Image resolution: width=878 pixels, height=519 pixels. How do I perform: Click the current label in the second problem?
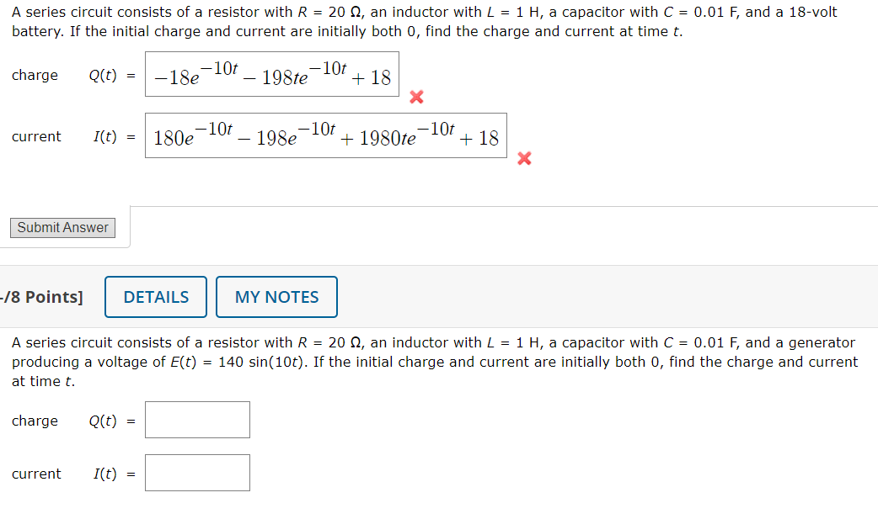click(36, 473)
